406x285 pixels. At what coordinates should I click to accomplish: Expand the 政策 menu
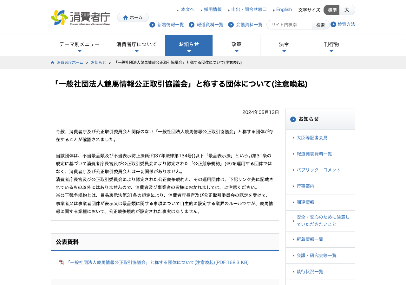[x=237, y=46]
